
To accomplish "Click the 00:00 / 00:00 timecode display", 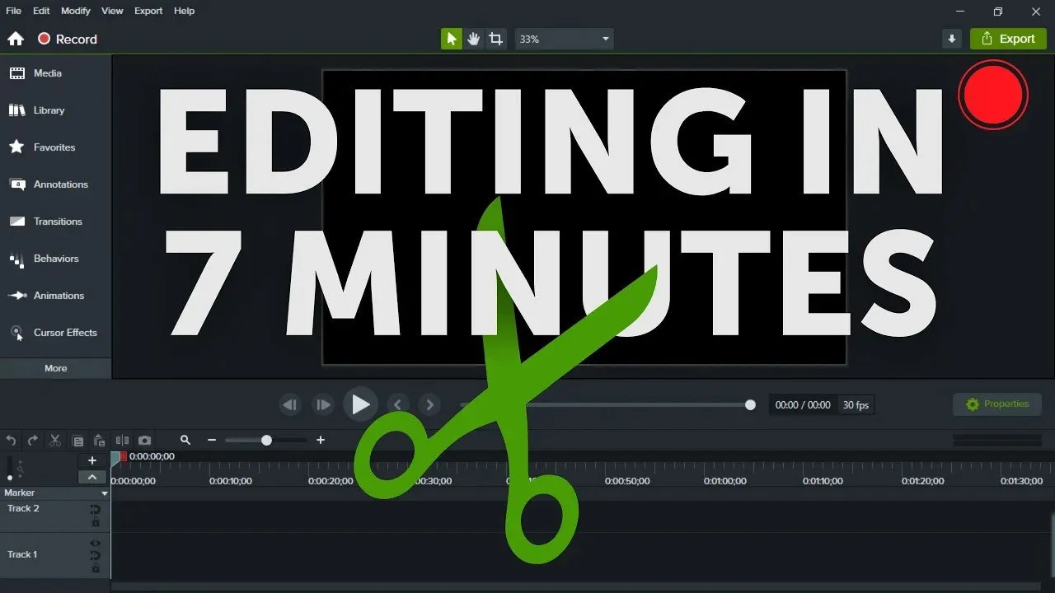I will click(x=803, y=405).
